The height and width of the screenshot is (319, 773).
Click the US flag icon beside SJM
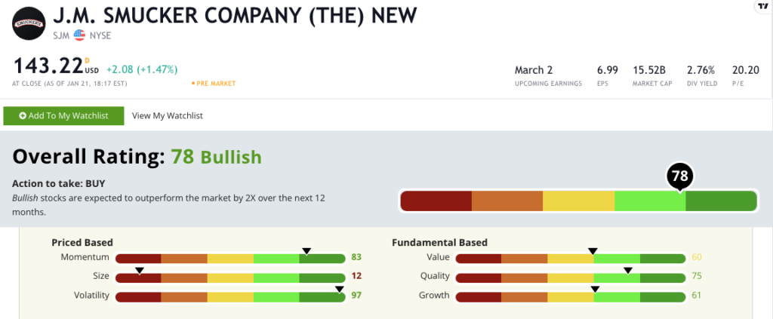(x=79, y=35)
